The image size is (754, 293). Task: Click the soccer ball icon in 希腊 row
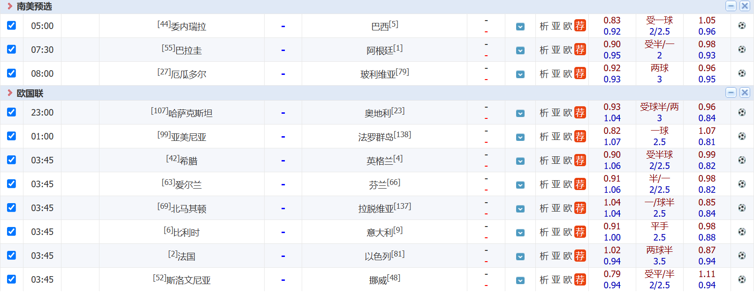pyautogui.click(x=742, y=160)
